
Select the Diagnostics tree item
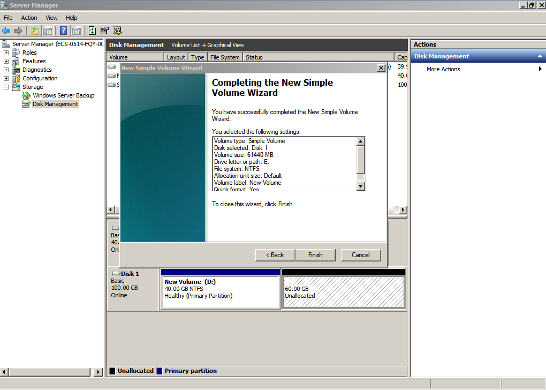click(x=37, y=70)
